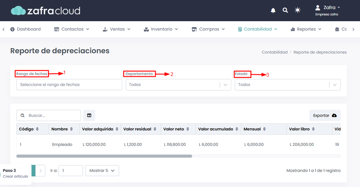Open the Ventas menu

click(x=116, y=29)
